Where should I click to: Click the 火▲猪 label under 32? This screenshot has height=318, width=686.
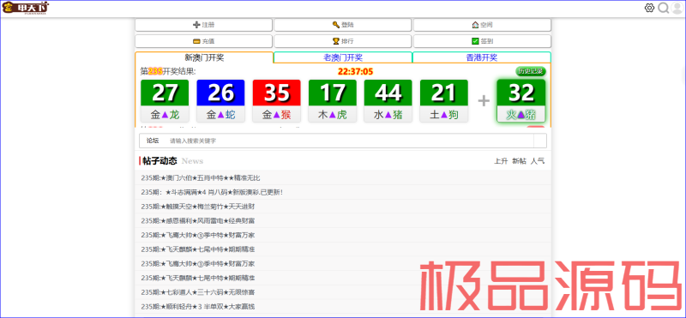click(521, 115)
